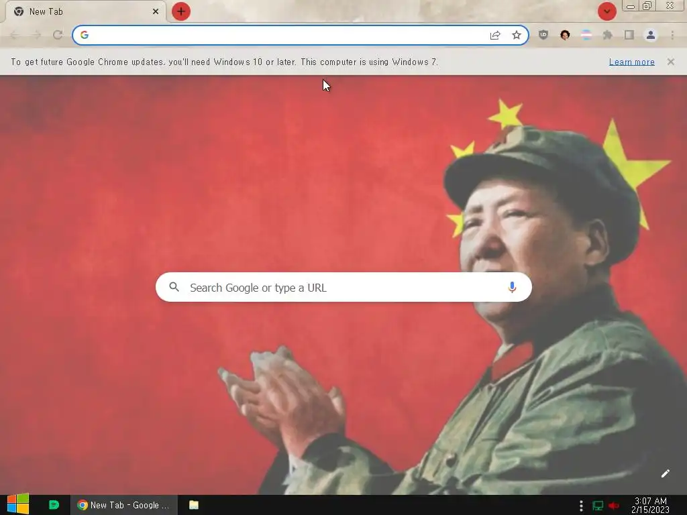
Task: Go forward to the next page
Action: pyautogui.click(x=36, y=35)
